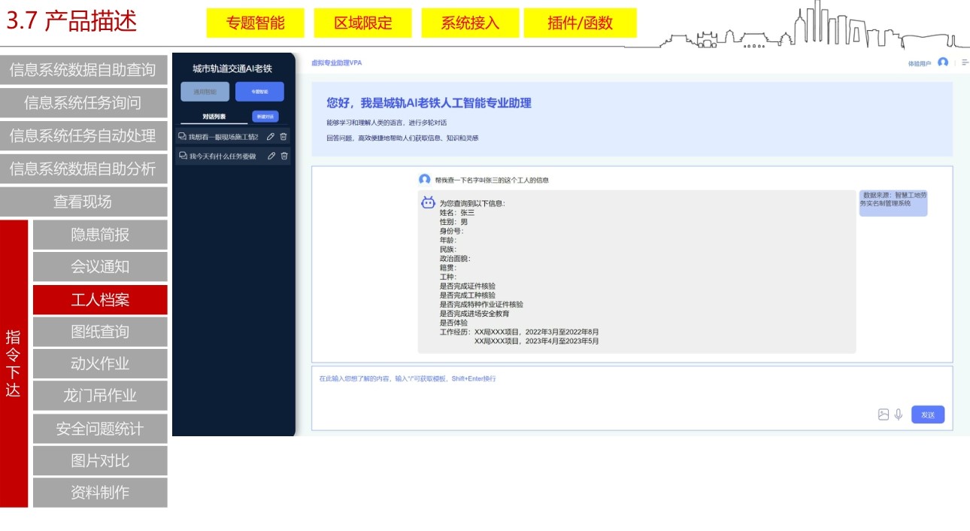Screen dimensions: 970x531
Task: Delete the 我想看一眼现场施工情况 conversation with trash icon
Action: [x=283, y=137]
